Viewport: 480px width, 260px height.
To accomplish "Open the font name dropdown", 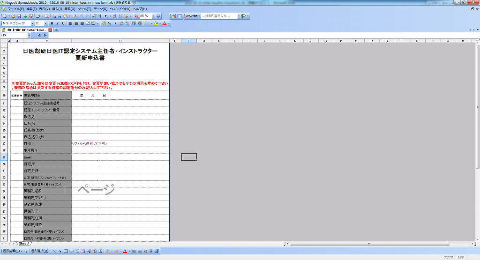I will tap(32, 23).
